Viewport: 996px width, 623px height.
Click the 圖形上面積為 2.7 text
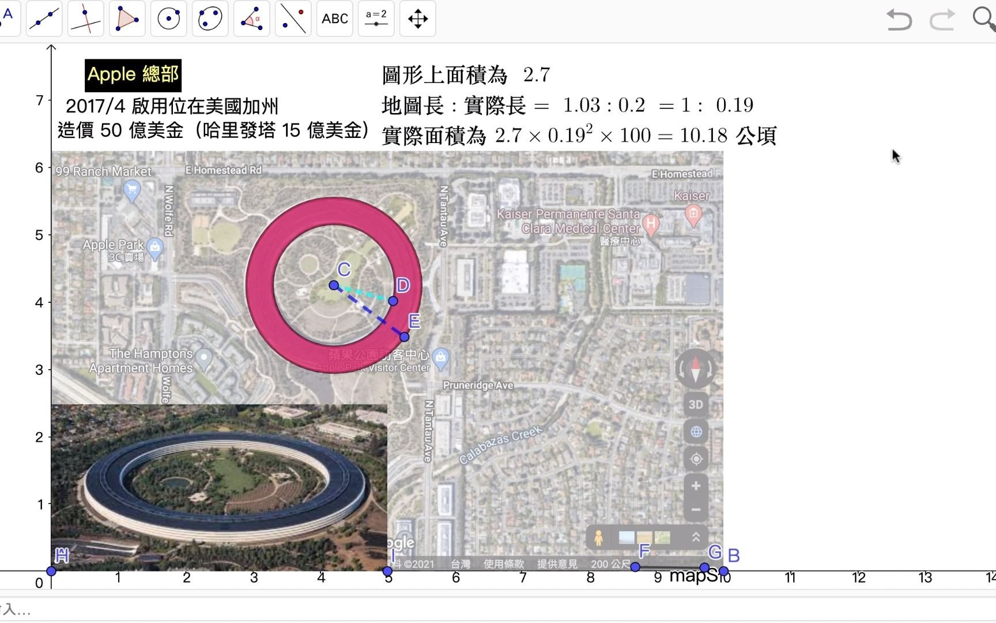[466, 75]
